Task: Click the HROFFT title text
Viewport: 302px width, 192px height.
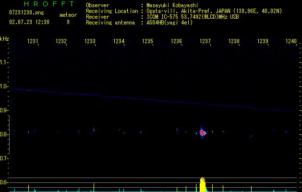Action: pos(49,4)
